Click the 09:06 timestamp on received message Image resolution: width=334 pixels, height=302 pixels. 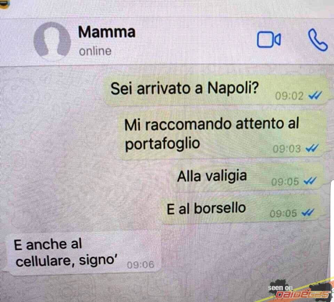click(140, 265)
